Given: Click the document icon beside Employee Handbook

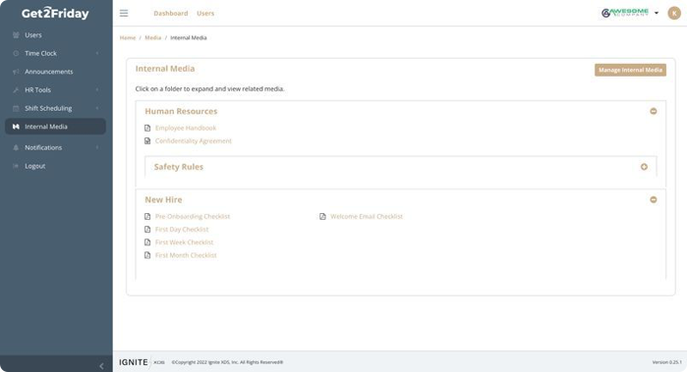Looking at the screenshot, I should tap(147, 128).
